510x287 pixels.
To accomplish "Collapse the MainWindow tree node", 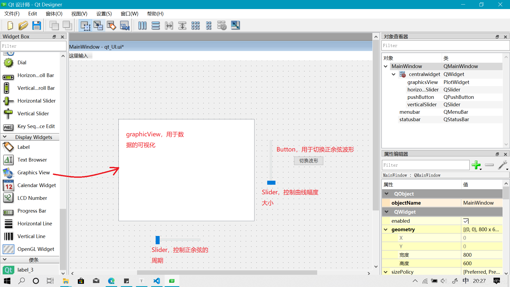I will tap(386, 66).
